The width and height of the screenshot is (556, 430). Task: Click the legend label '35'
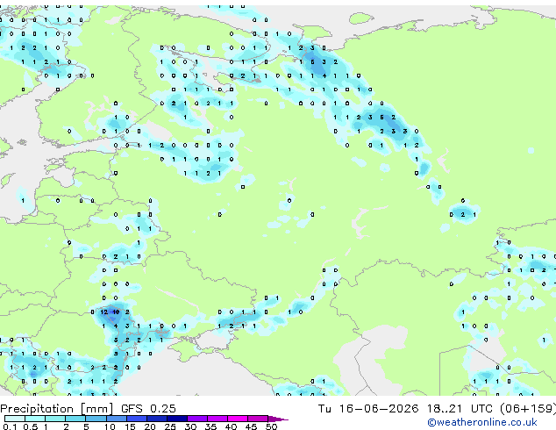(x=210, y=426)
